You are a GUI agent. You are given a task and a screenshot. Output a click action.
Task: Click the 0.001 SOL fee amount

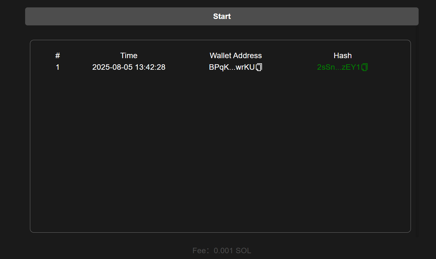232,251
